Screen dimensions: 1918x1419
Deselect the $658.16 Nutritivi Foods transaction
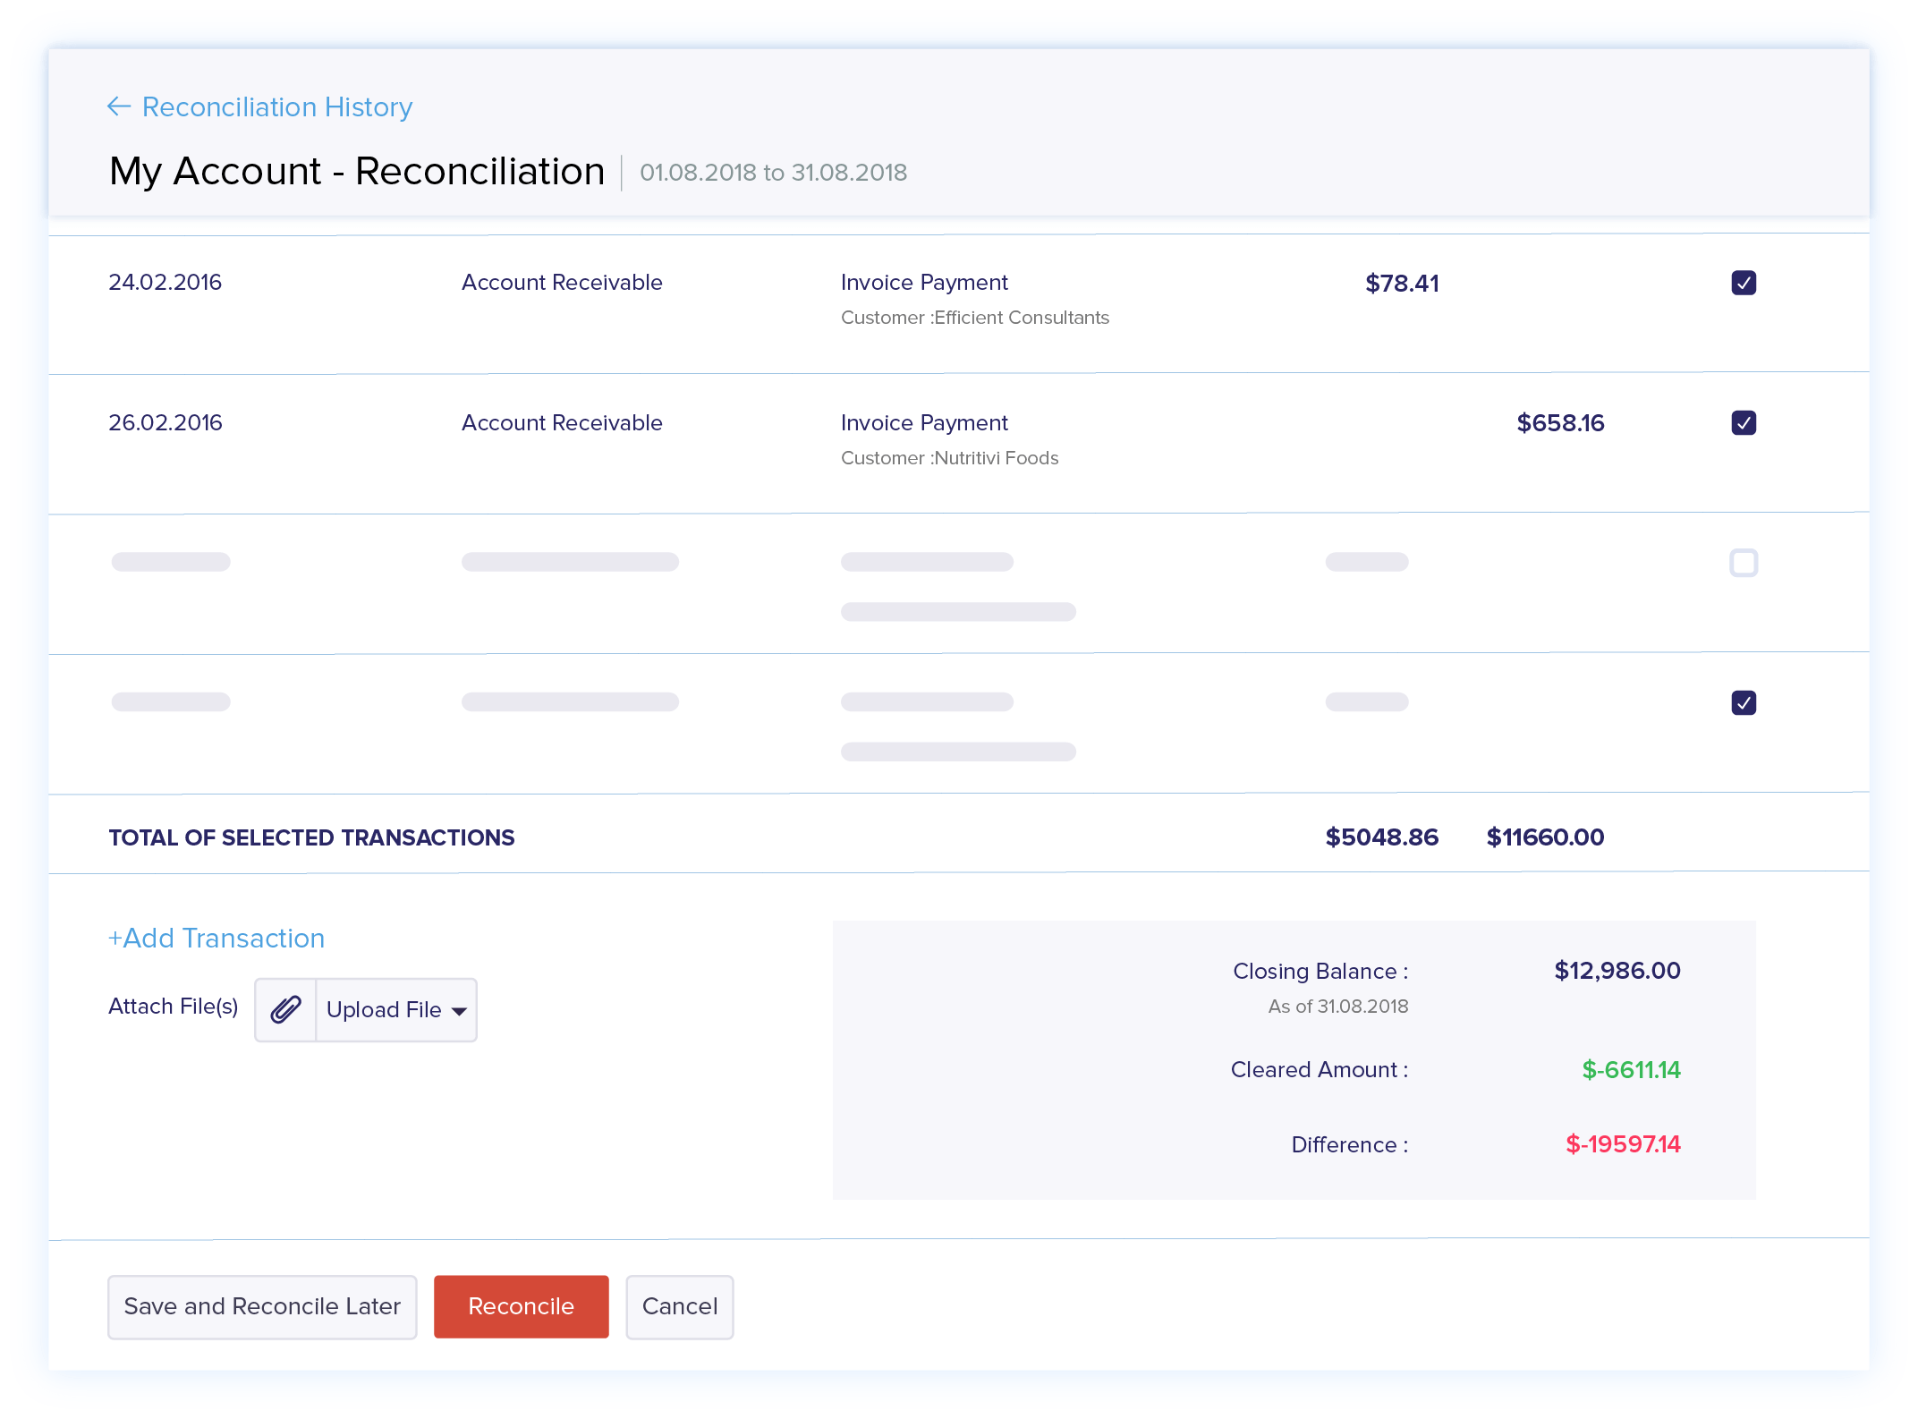coord(1743,422)
